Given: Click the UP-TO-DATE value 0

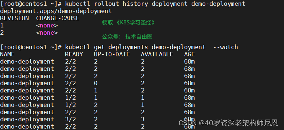Looking at the screenshot, I should (x=96, y=83).
